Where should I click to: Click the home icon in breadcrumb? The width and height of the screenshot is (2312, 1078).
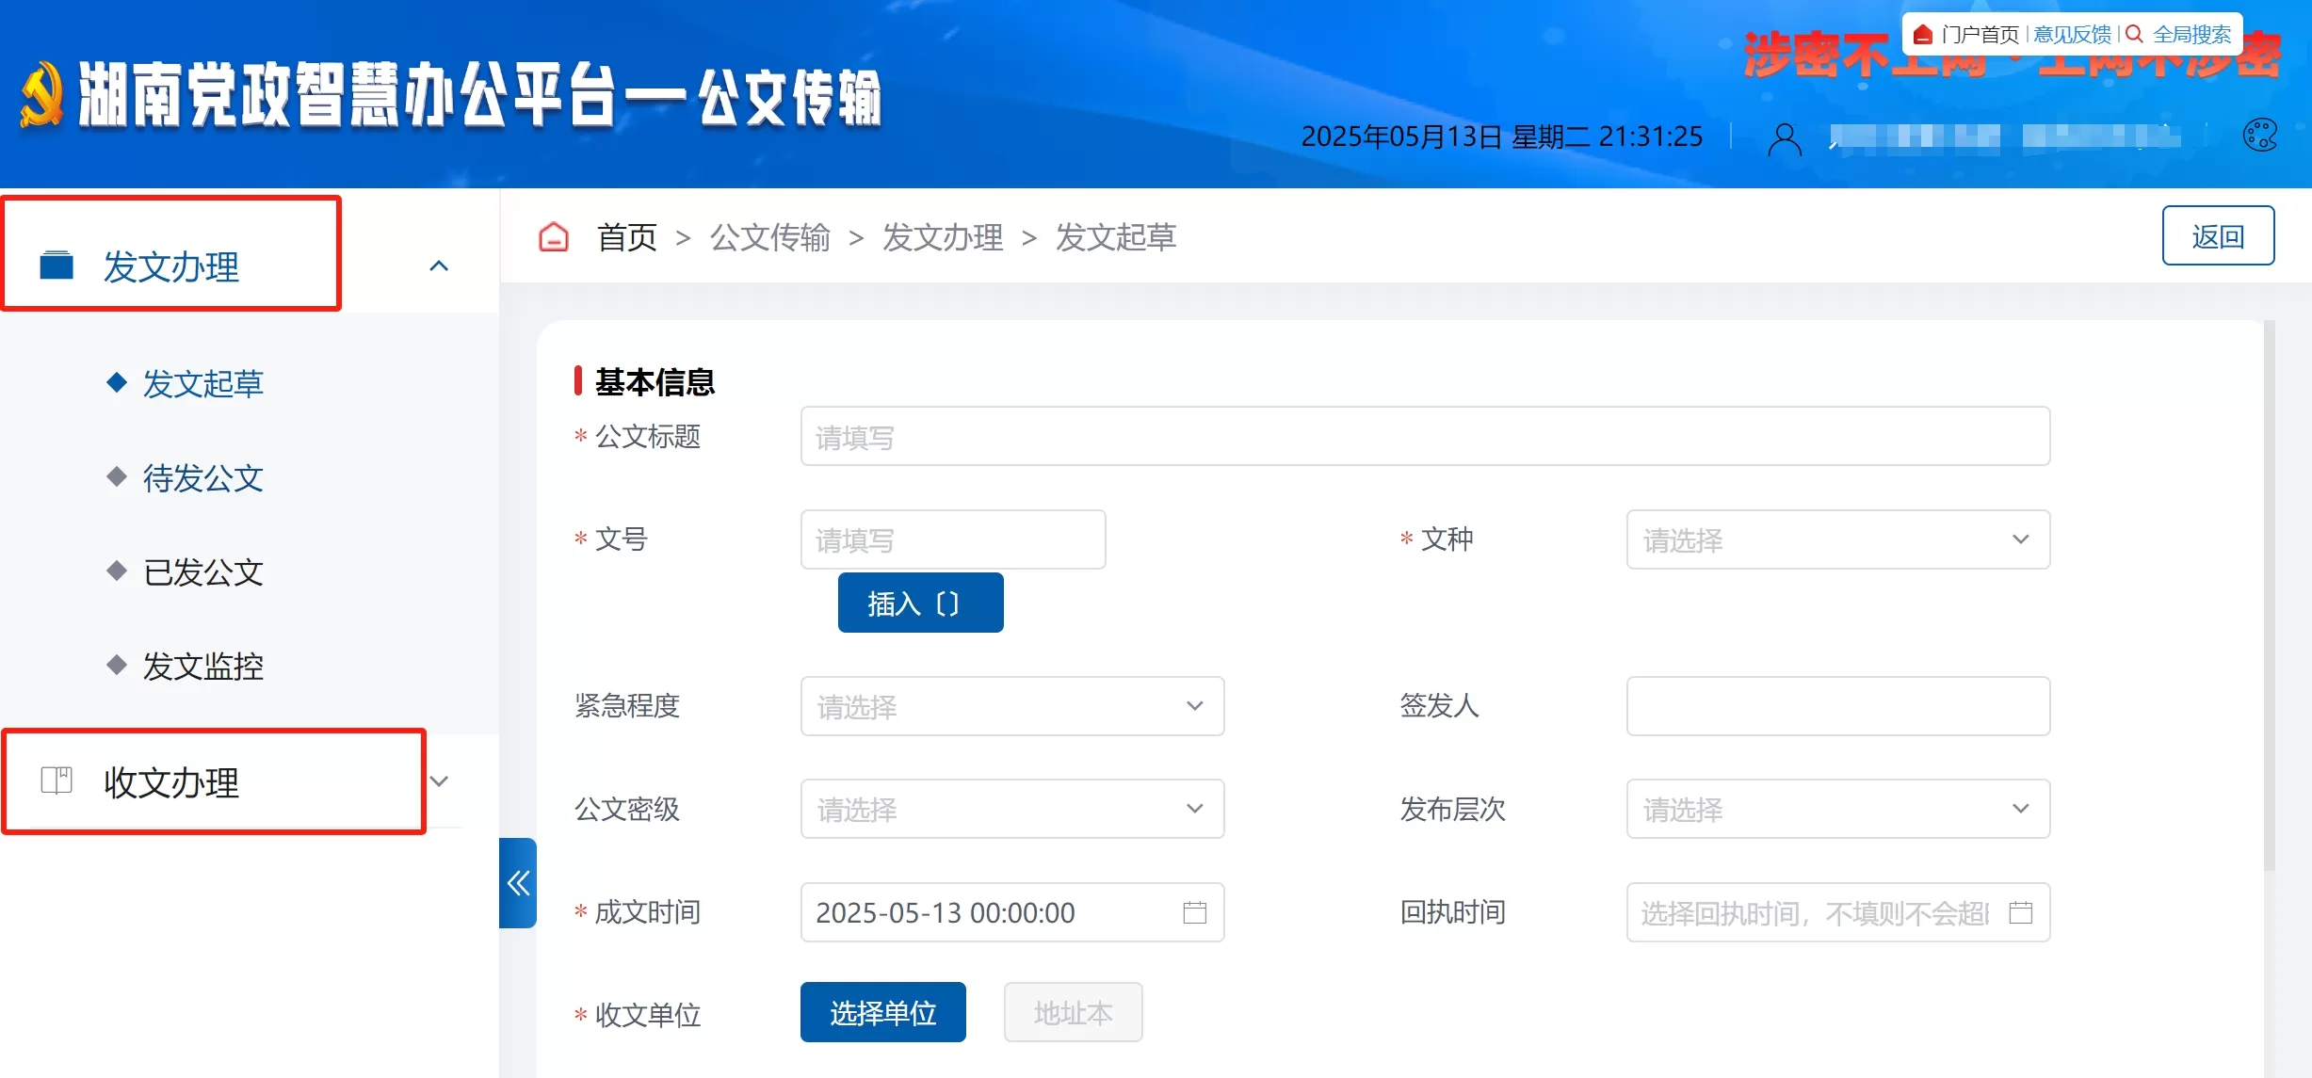click(554, 237)
